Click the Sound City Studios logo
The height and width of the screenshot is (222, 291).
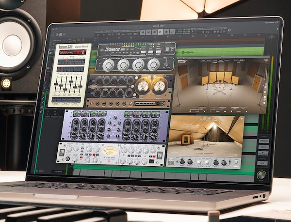[x=182, y=61]
